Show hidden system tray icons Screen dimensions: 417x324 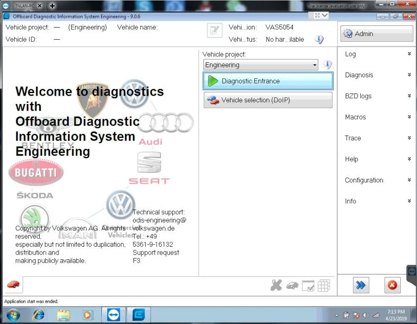pyautogui.click(x=337, y=316)
